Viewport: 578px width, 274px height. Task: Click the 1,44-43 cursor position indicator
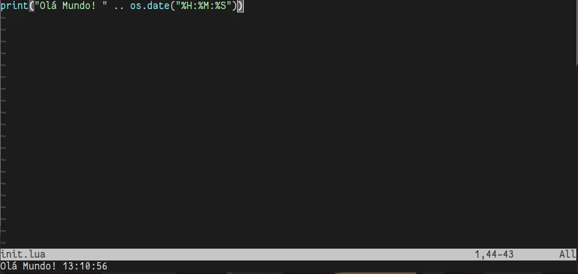494,254
